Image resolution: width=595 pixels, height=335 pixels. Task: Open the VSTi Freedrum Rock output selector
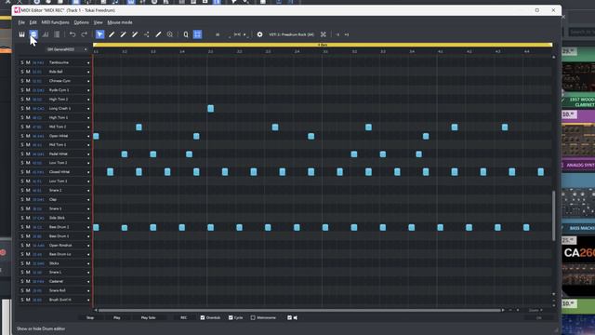pos(291,34)
